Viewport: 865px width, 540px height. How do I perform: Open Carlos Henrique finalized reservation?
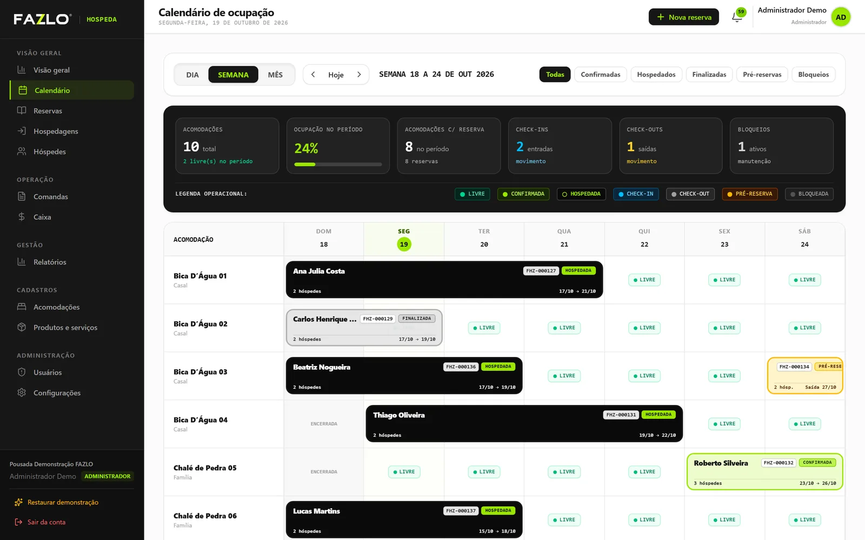364,328
